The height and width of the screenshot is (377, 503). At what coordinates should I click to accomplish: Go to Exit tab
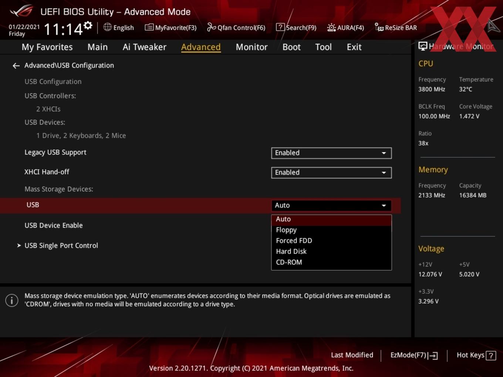coord(354,47)
